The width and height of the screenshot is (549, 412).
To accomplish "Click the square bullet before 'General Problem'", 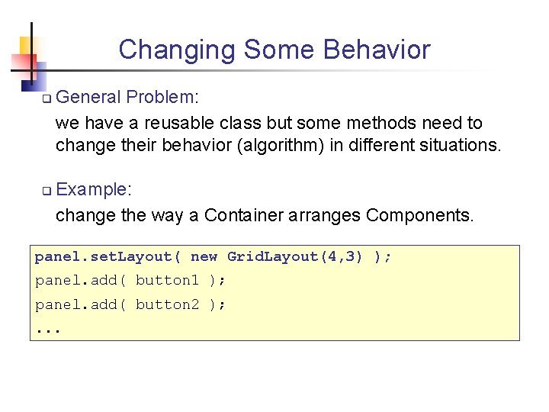I will click(46, 98).
